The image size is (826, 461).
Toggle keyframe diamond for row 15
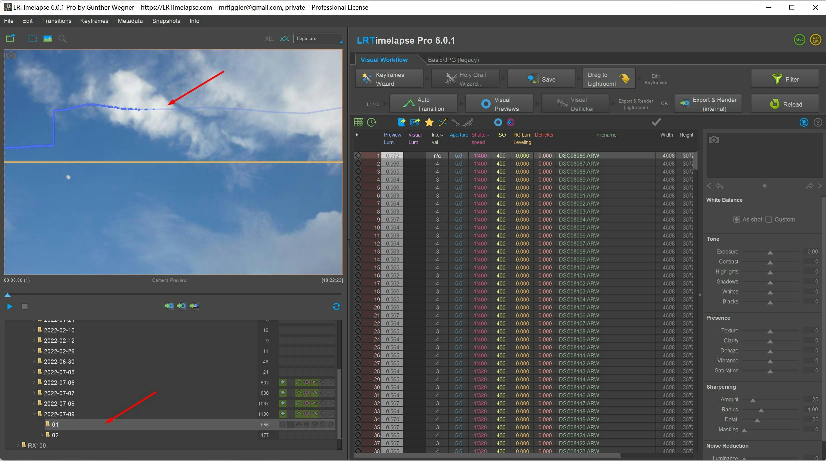point(358,267)
